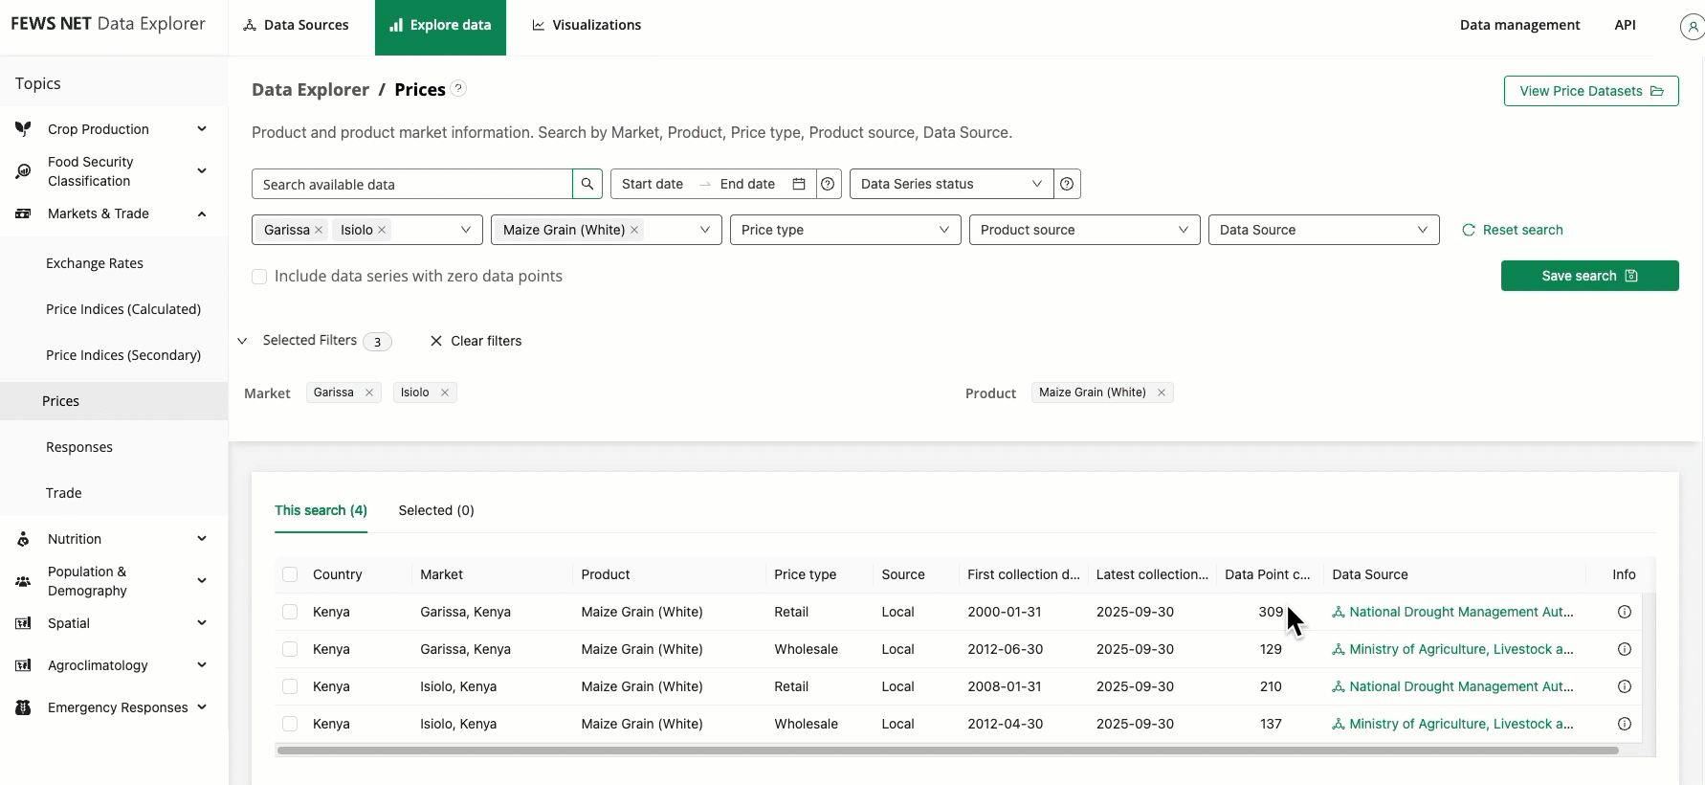Show info for Garissa Retail row
Viewport: 1705px width, 785px height.
point(1624,612)
